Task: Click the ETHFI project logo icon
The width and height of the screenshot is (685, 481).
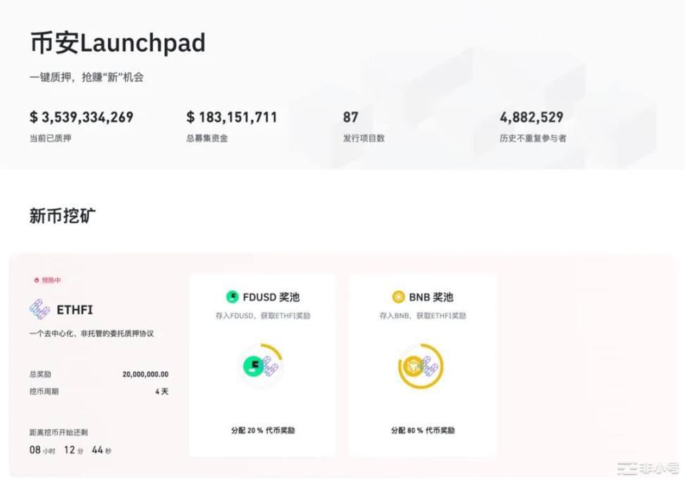Action: tap(39, 309)
